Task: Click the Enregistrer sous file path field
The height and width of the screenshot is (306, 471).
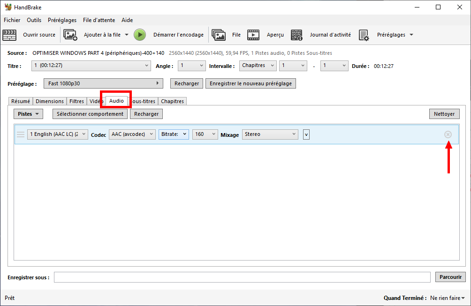Action: coord(242,277)
